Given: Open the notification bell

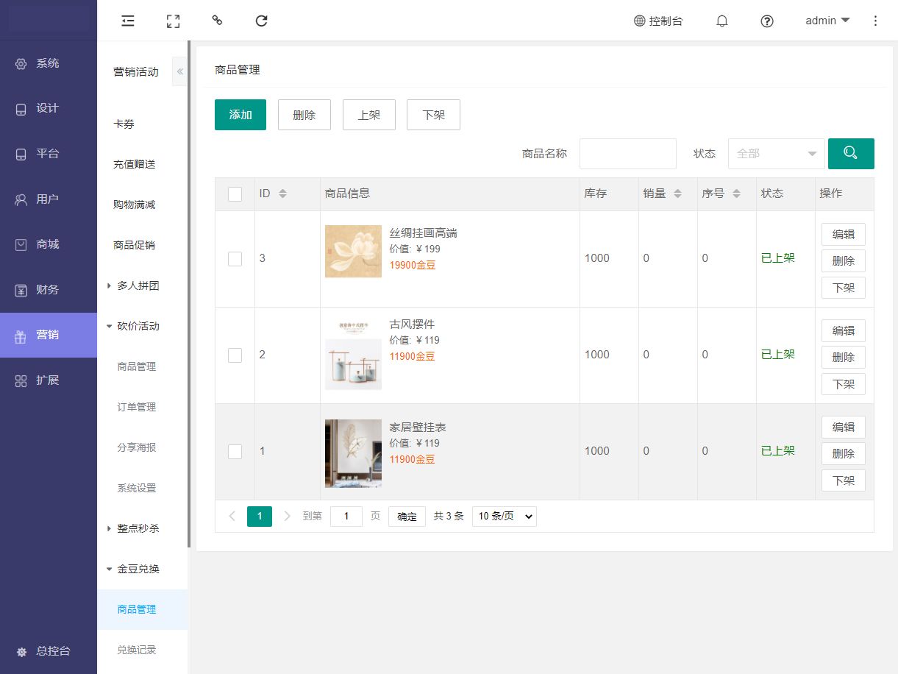Looking at the screenshot, I should [721, 21].
